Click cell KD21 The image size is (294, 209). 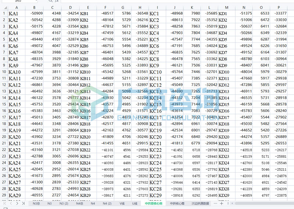click(x=227, y=143)
